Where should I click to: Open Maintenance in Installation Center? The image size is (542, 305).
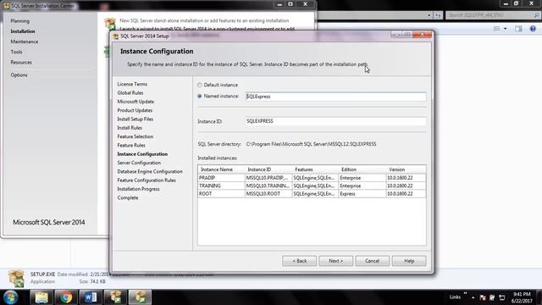coord(25,42)
